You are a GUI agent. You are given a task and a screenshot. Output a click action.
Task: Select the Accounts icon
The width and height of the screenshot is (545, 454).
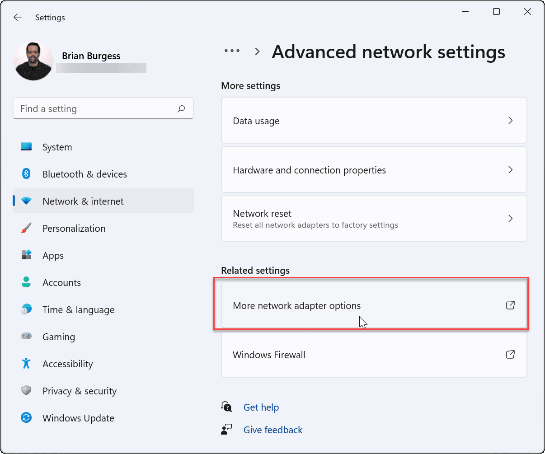[x=26, y=282]
